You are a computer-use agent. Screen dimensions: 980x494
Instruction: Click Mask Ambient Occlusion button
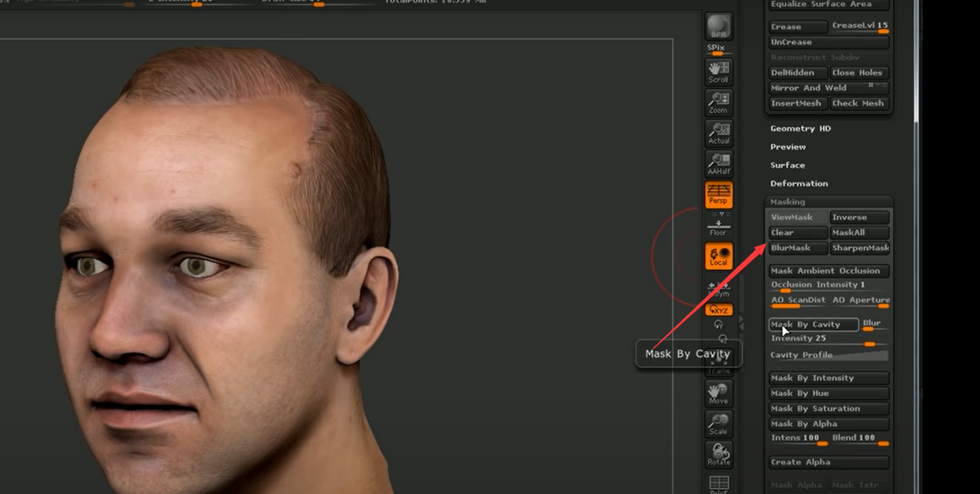point(828,271)
